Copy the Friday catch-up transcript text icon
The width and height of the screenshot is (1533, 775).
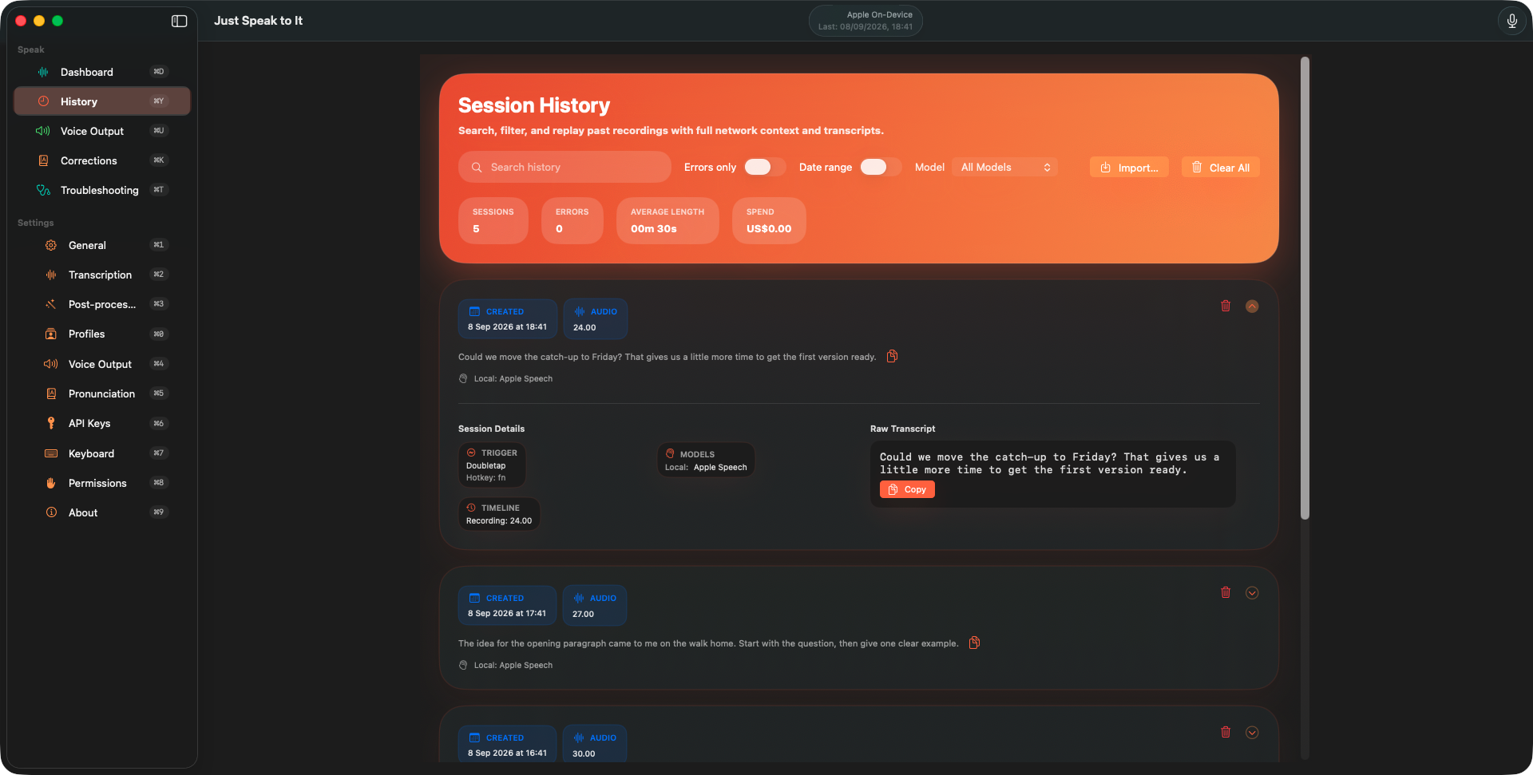[893, 356]
